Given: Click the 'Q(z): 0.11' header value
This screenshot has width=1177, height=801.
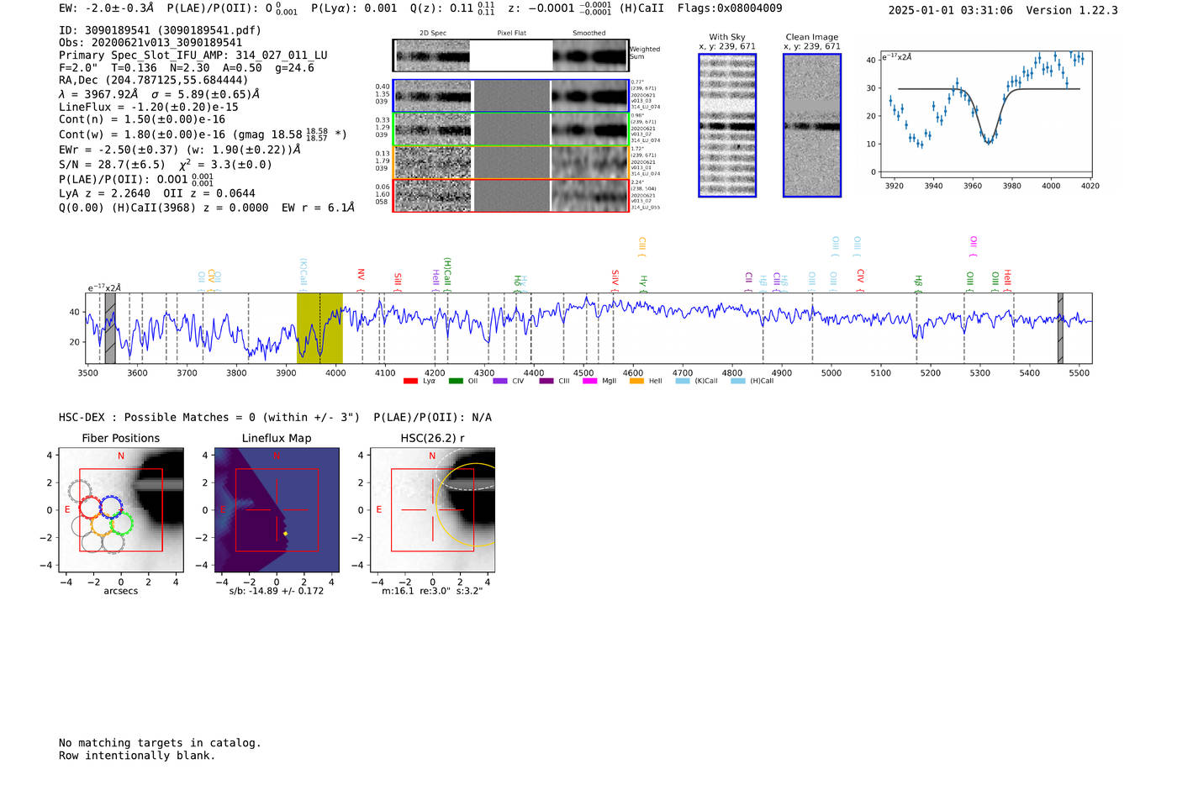Looking at the screenshot, I should point(441,8).
